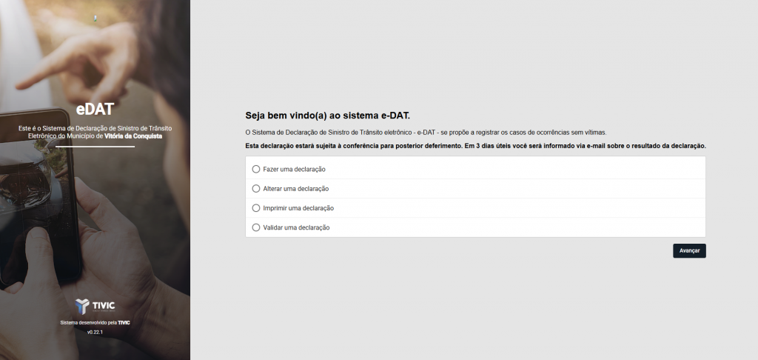
Task: Pick the "Imprimir uma declaração" radio circle
Action: 256,208
